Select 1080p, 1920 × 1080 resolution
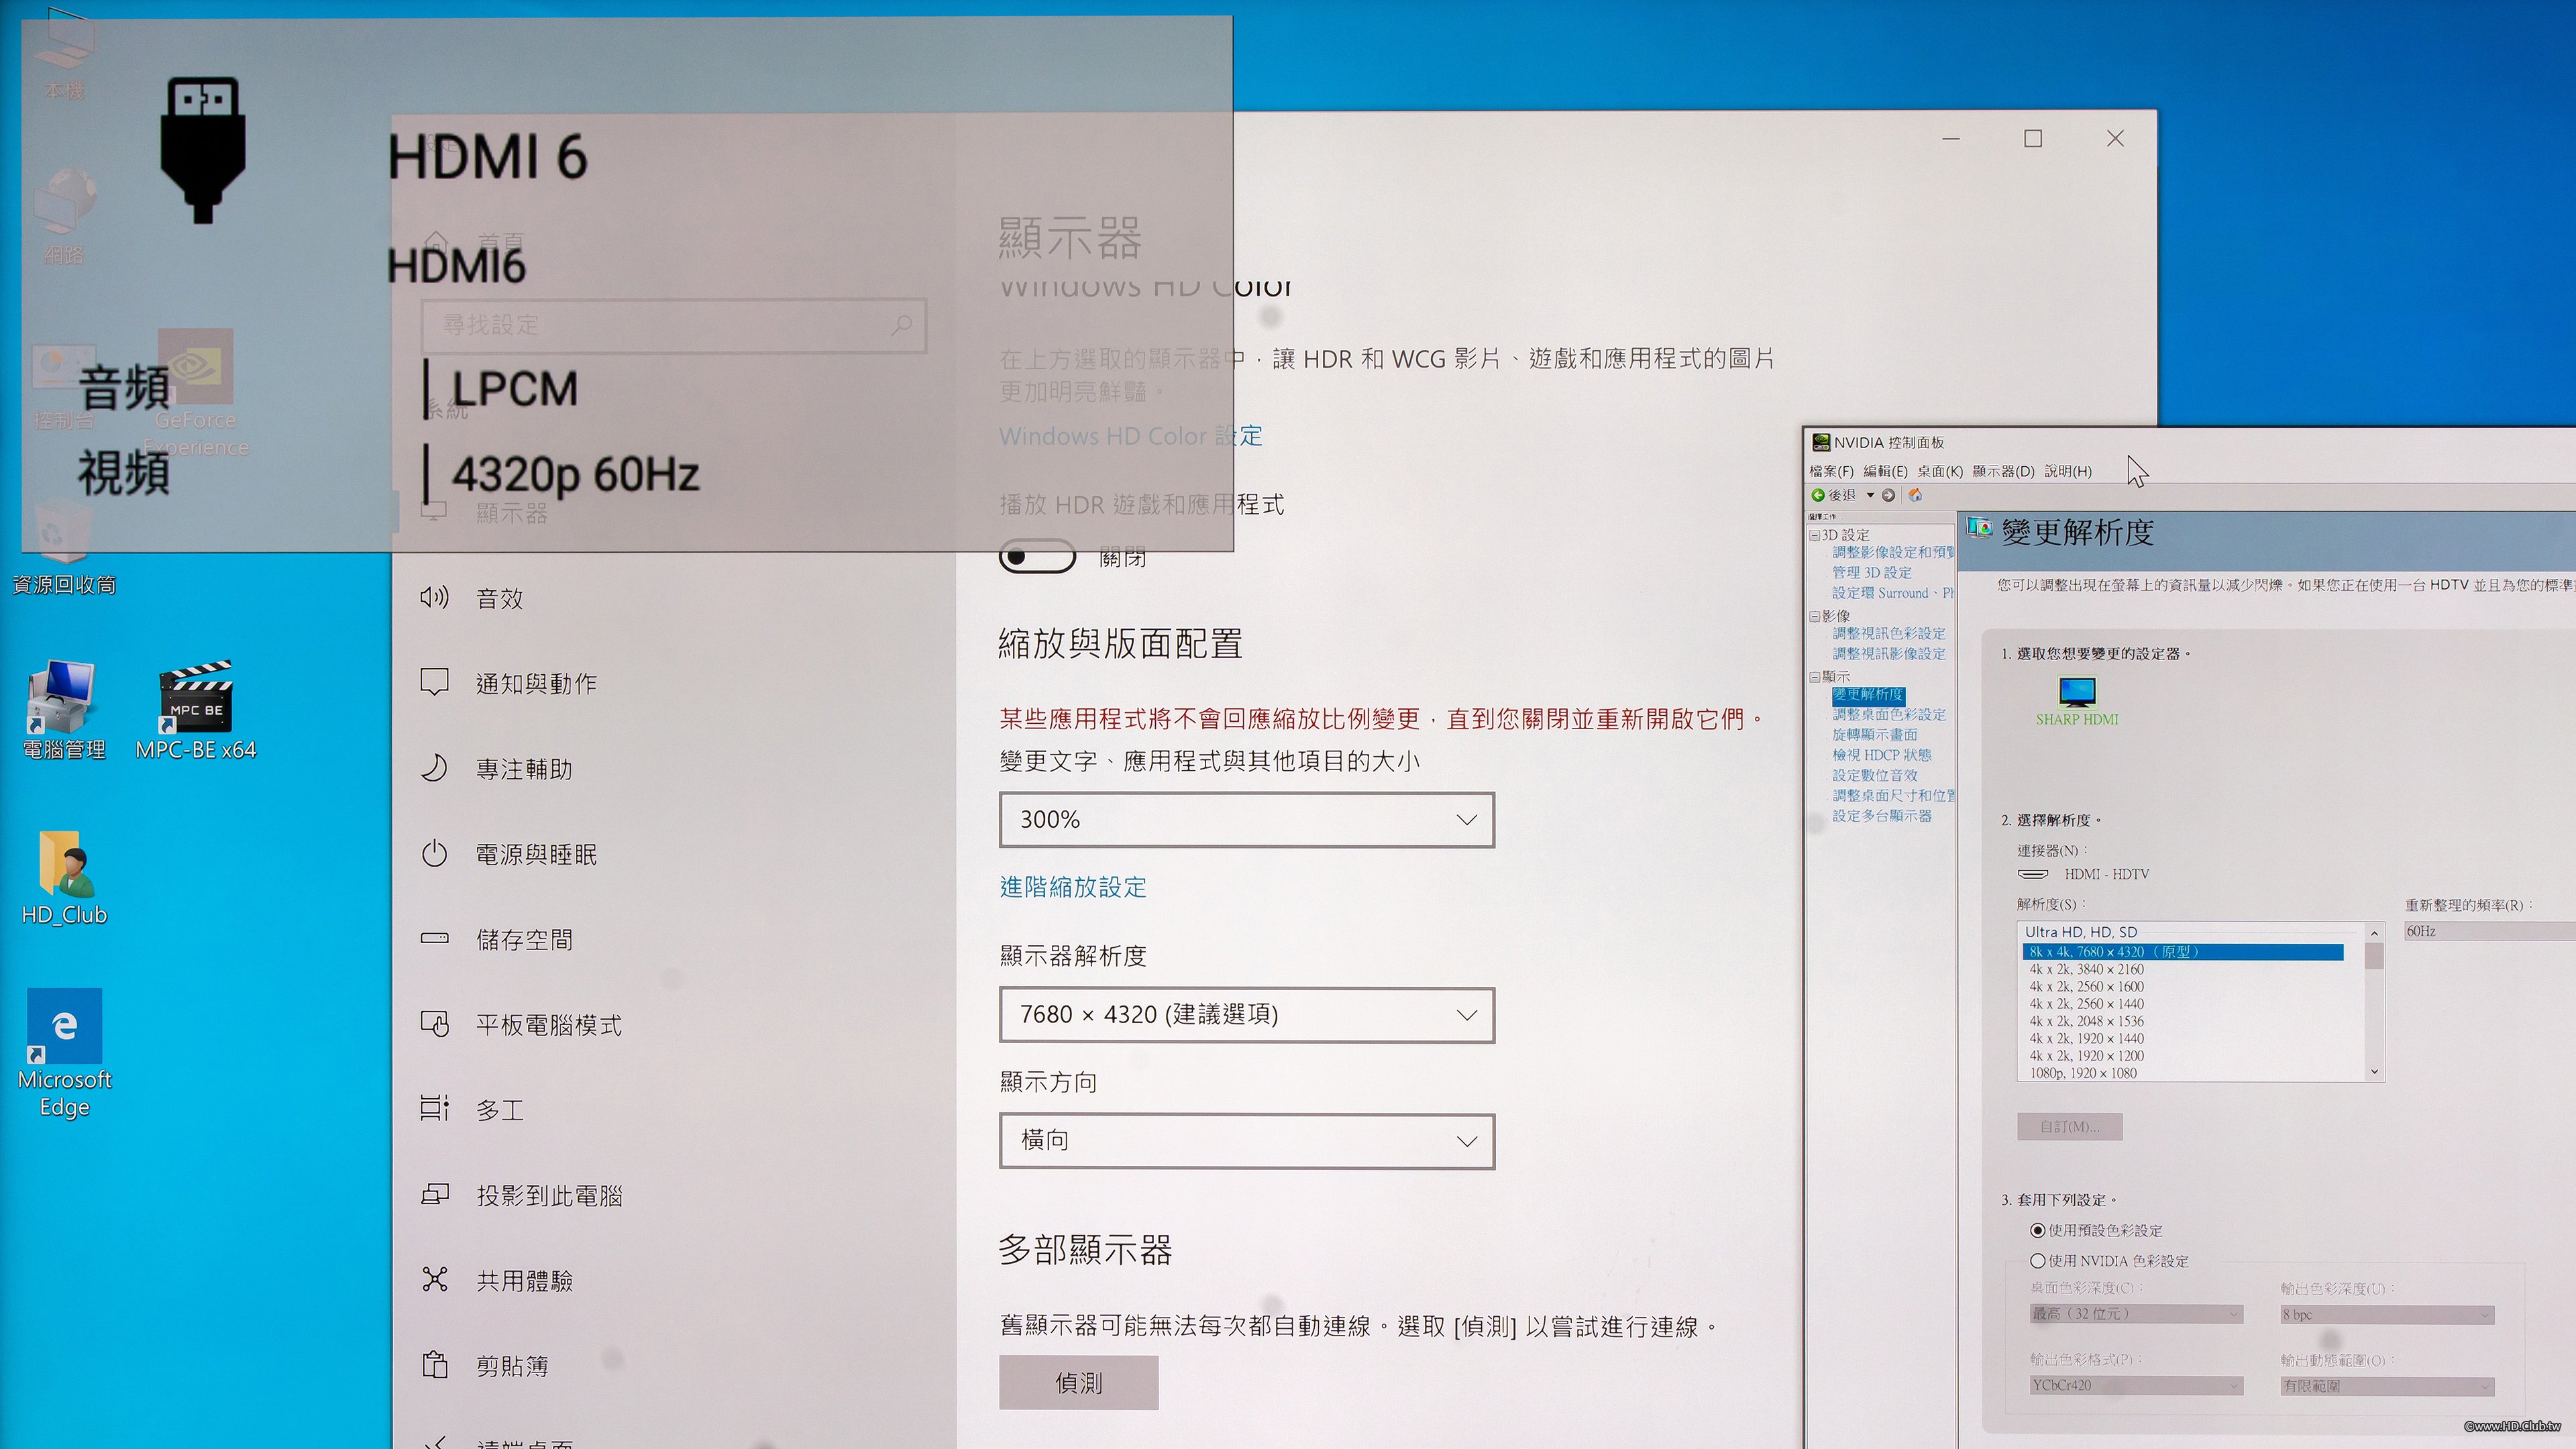The width and height of the screenshot is (2576, 1449). (x=2083, y=1073)
